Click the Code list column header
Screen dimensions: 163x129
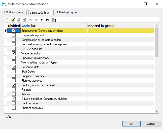coord(54,26)
